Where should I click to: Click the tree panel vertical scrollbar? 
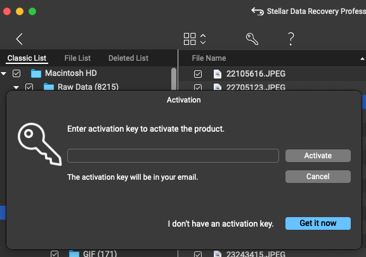pyautogui.click(x=174, y=79)
